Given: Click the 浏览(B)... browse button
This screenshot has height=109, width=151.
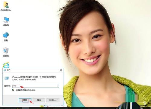Looking at the screenshot, I should pos(53,100).
